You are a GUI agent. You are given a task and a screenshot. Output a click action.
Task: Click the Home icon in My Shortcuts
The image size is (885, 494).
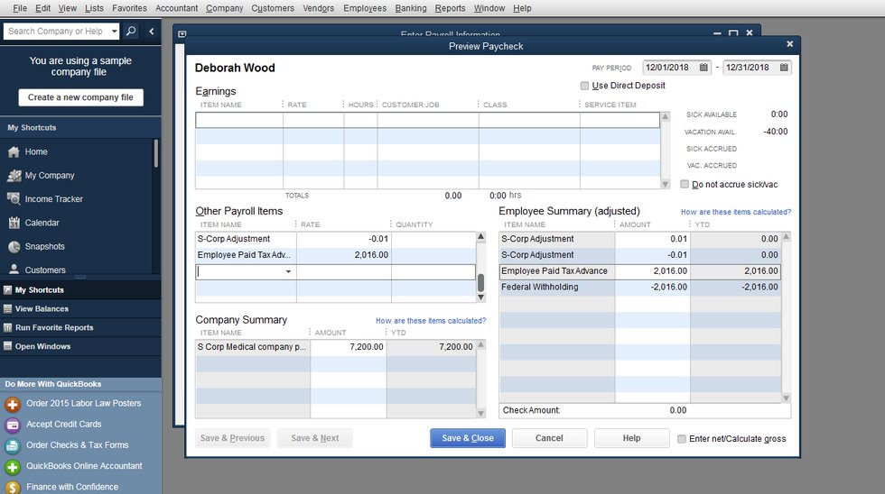14,152
